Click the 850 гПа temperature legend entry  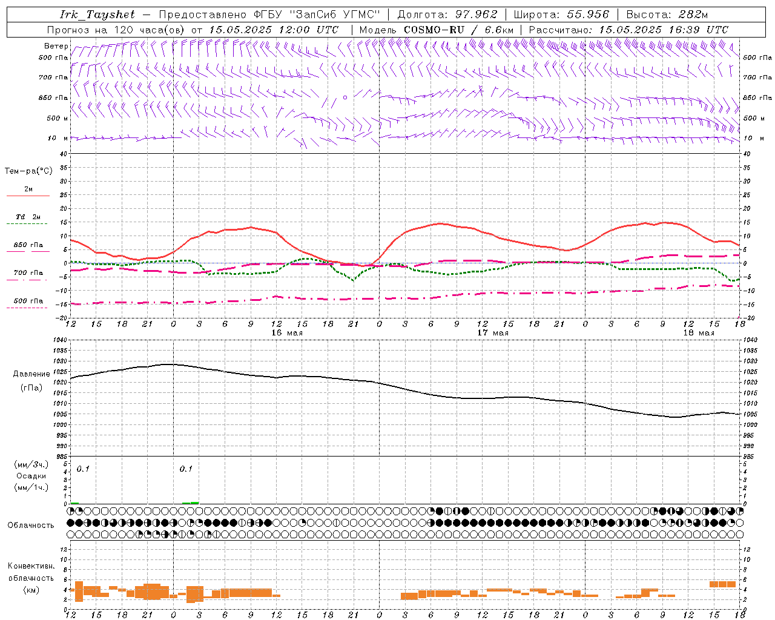[x=28, y=245]
